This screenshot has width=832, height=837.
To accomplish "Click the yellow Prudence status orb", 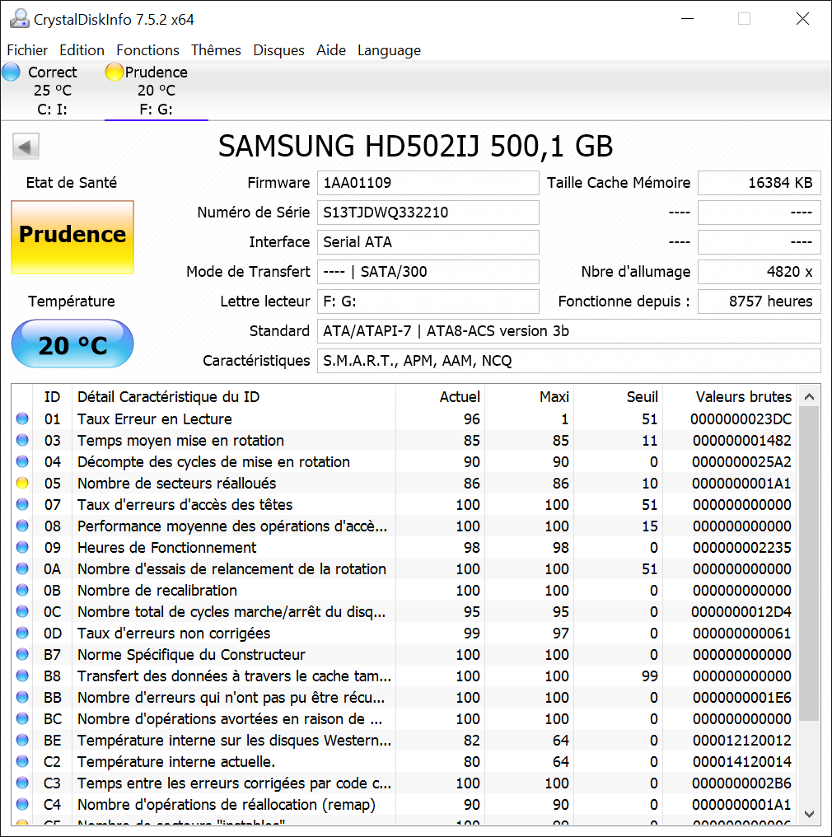I will point(114,72).
